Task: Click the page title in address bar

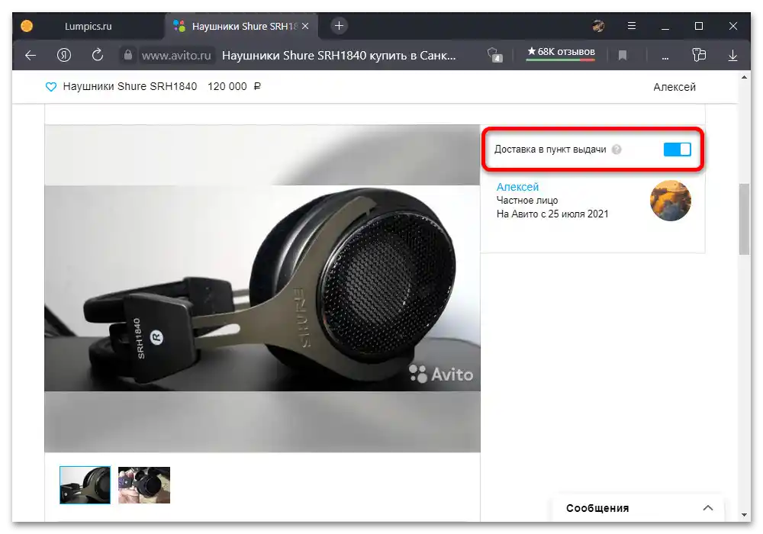Action: click(x=339, y=56)
